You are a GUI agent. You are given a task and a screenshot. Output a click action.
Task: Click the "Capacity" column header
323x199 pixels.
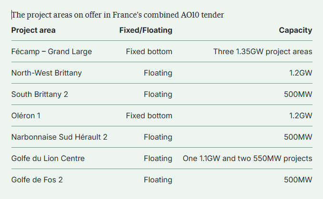pyautogui.click(x=295, y=30)
